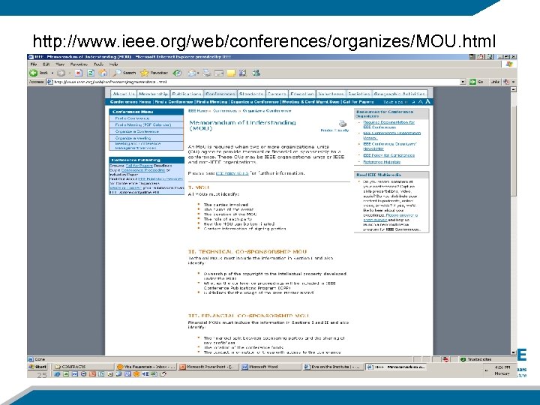
Task: Switch to Microsoft Word taskbar button
Action: (x=270, y=367)
